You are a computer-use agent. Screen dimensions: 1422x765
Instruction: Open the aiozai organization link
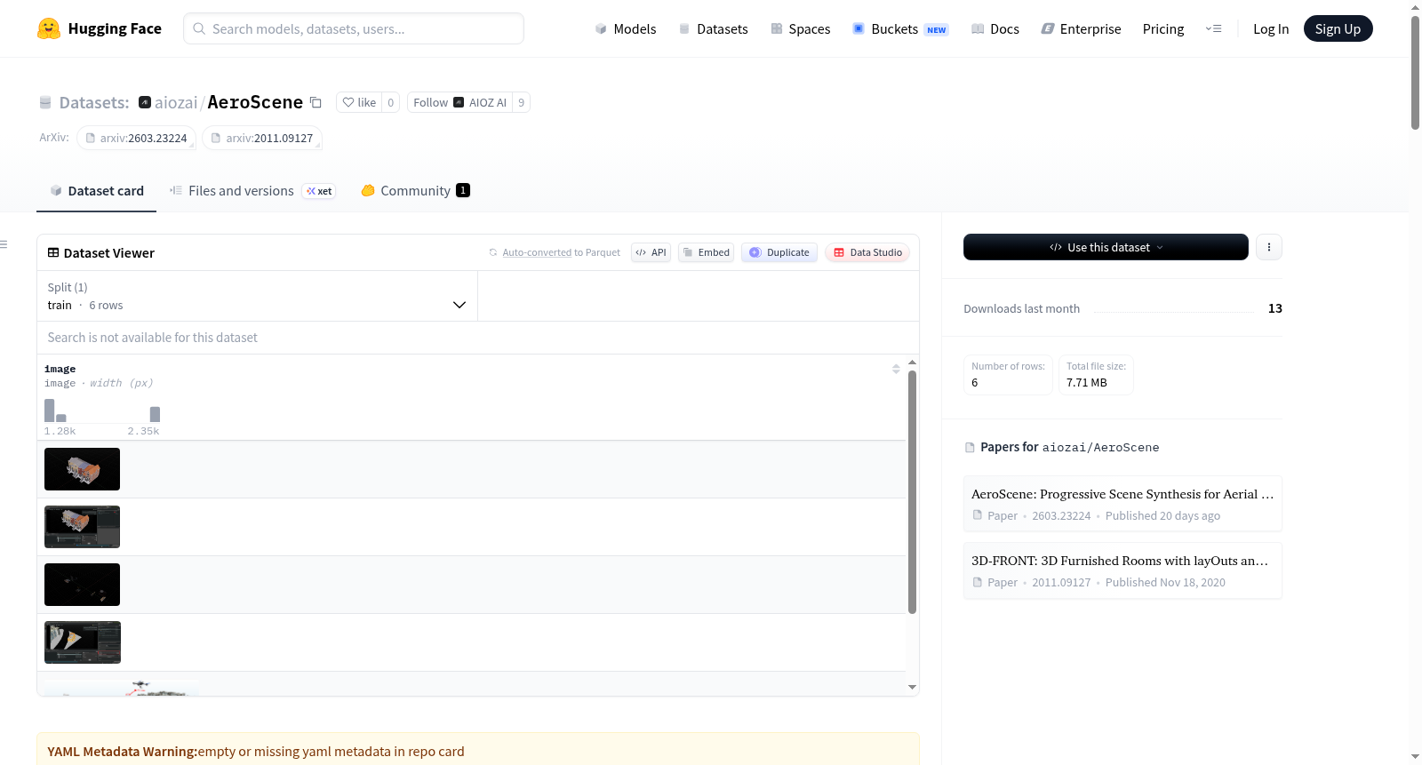pos(176,102)
